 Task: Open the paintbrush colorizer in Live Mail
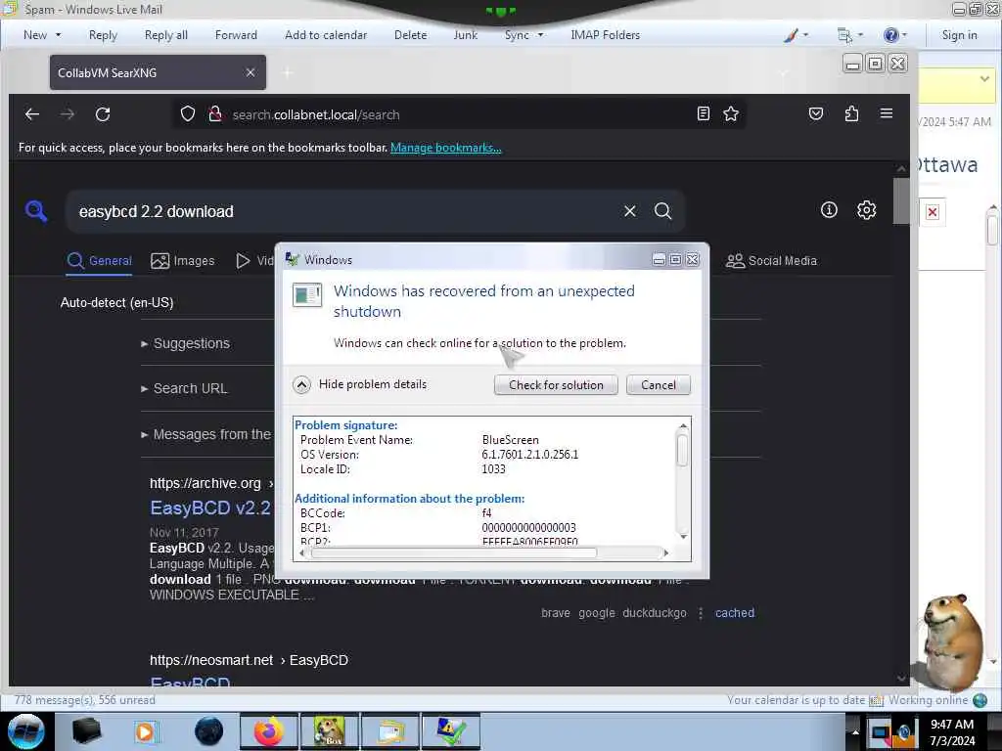[791, 35]
